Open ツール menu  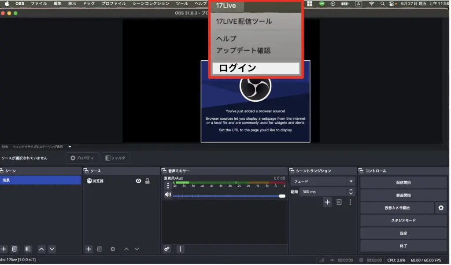pos(182,4)
